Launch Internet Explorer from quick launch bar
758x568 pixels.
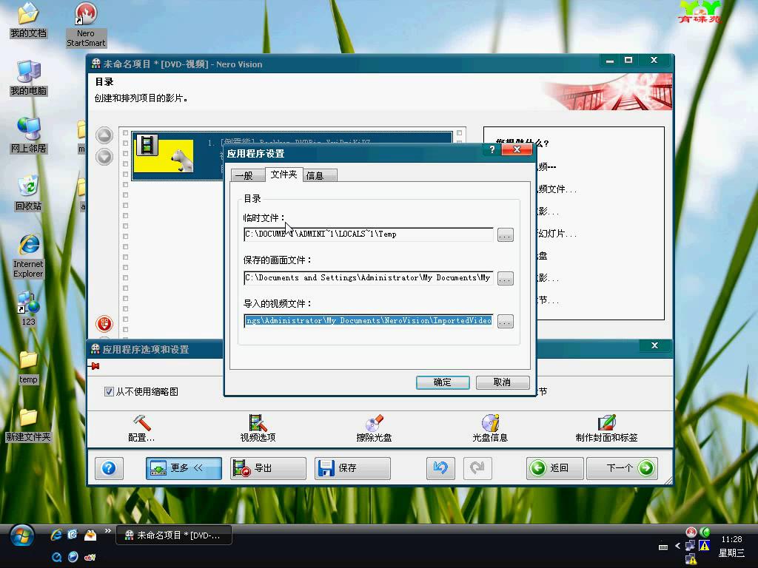pos(56,535)
